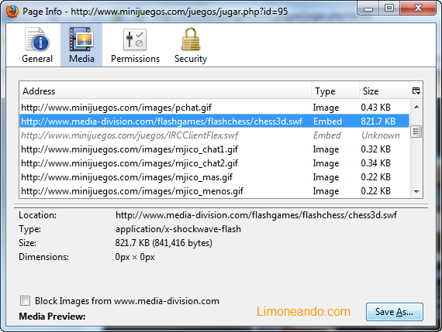Select the pchat.gif row
This screenshot has height=332, width=442.
coord(215,108)
